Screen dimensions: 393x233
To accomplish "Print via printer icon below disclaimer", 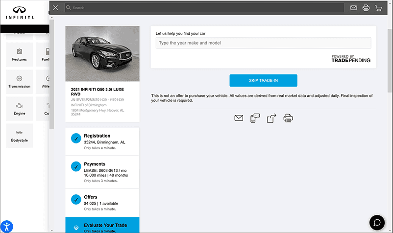I will coord(288,118).
